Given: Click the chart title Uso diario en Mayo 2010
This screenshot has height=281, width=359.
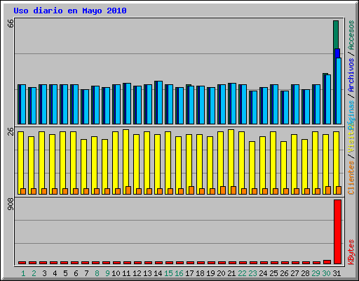Looking at the screenshot, I should (x=70, y=11).
